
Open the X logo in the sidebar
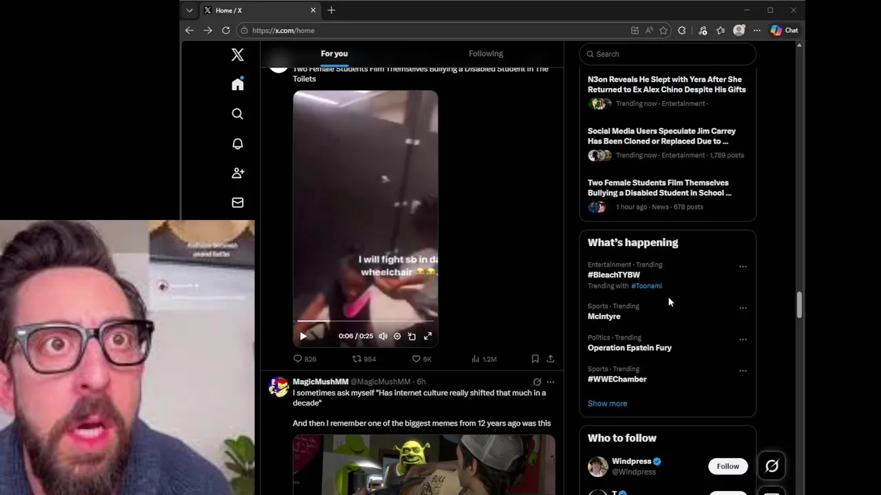(x=237, y=55)
